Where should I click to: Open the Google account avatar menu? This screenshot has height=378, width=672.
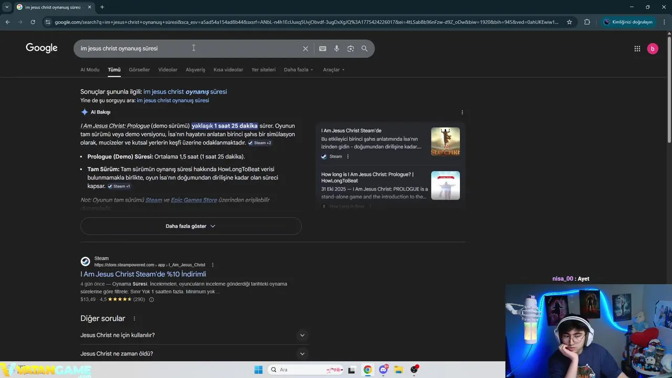[x=653, y=48]
